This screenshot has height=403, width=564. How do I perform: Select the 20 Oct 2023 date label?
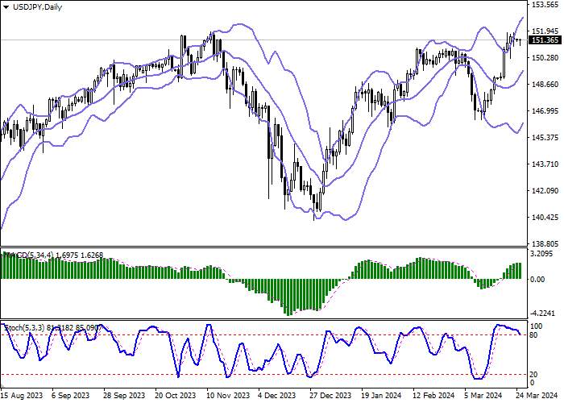coord(176,396)
